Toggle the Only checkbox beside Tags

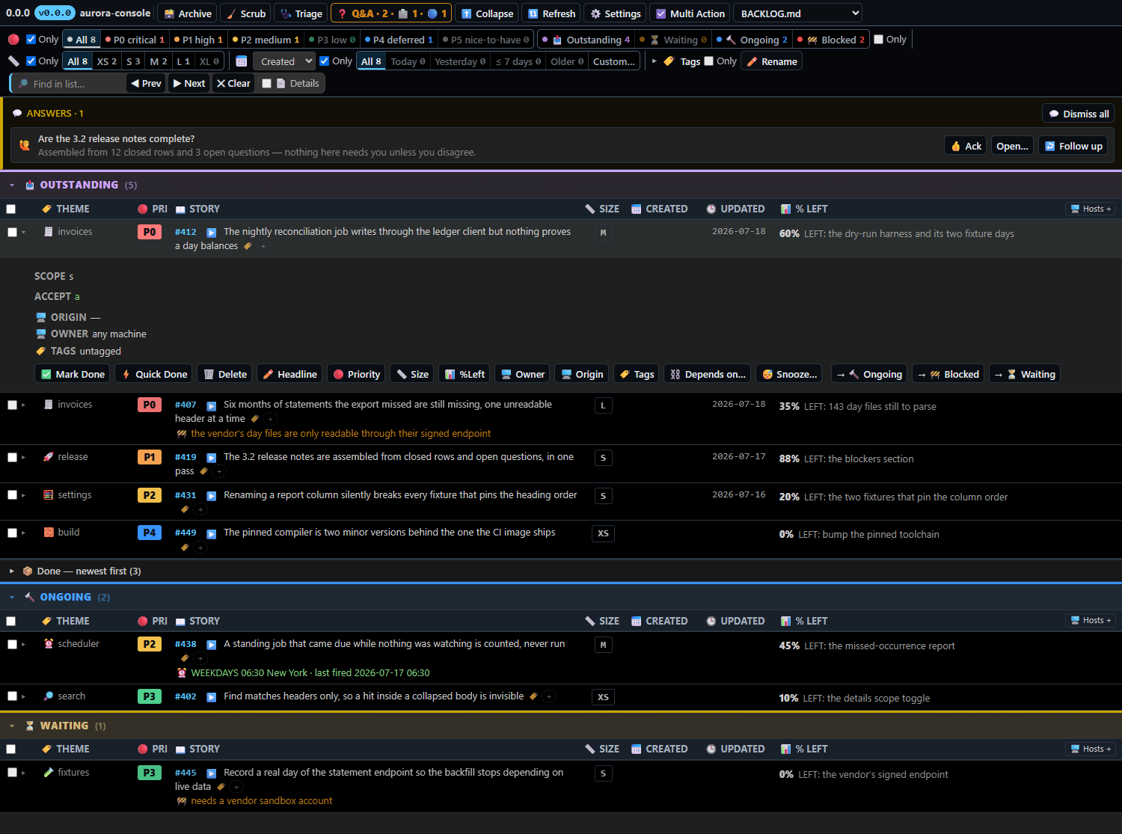pyautogui.click(x=709, y=61)
